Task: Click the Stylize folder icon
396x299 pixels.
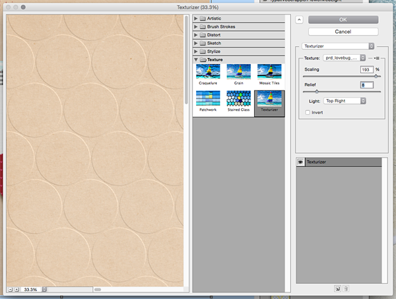Action: coord(203,51)
